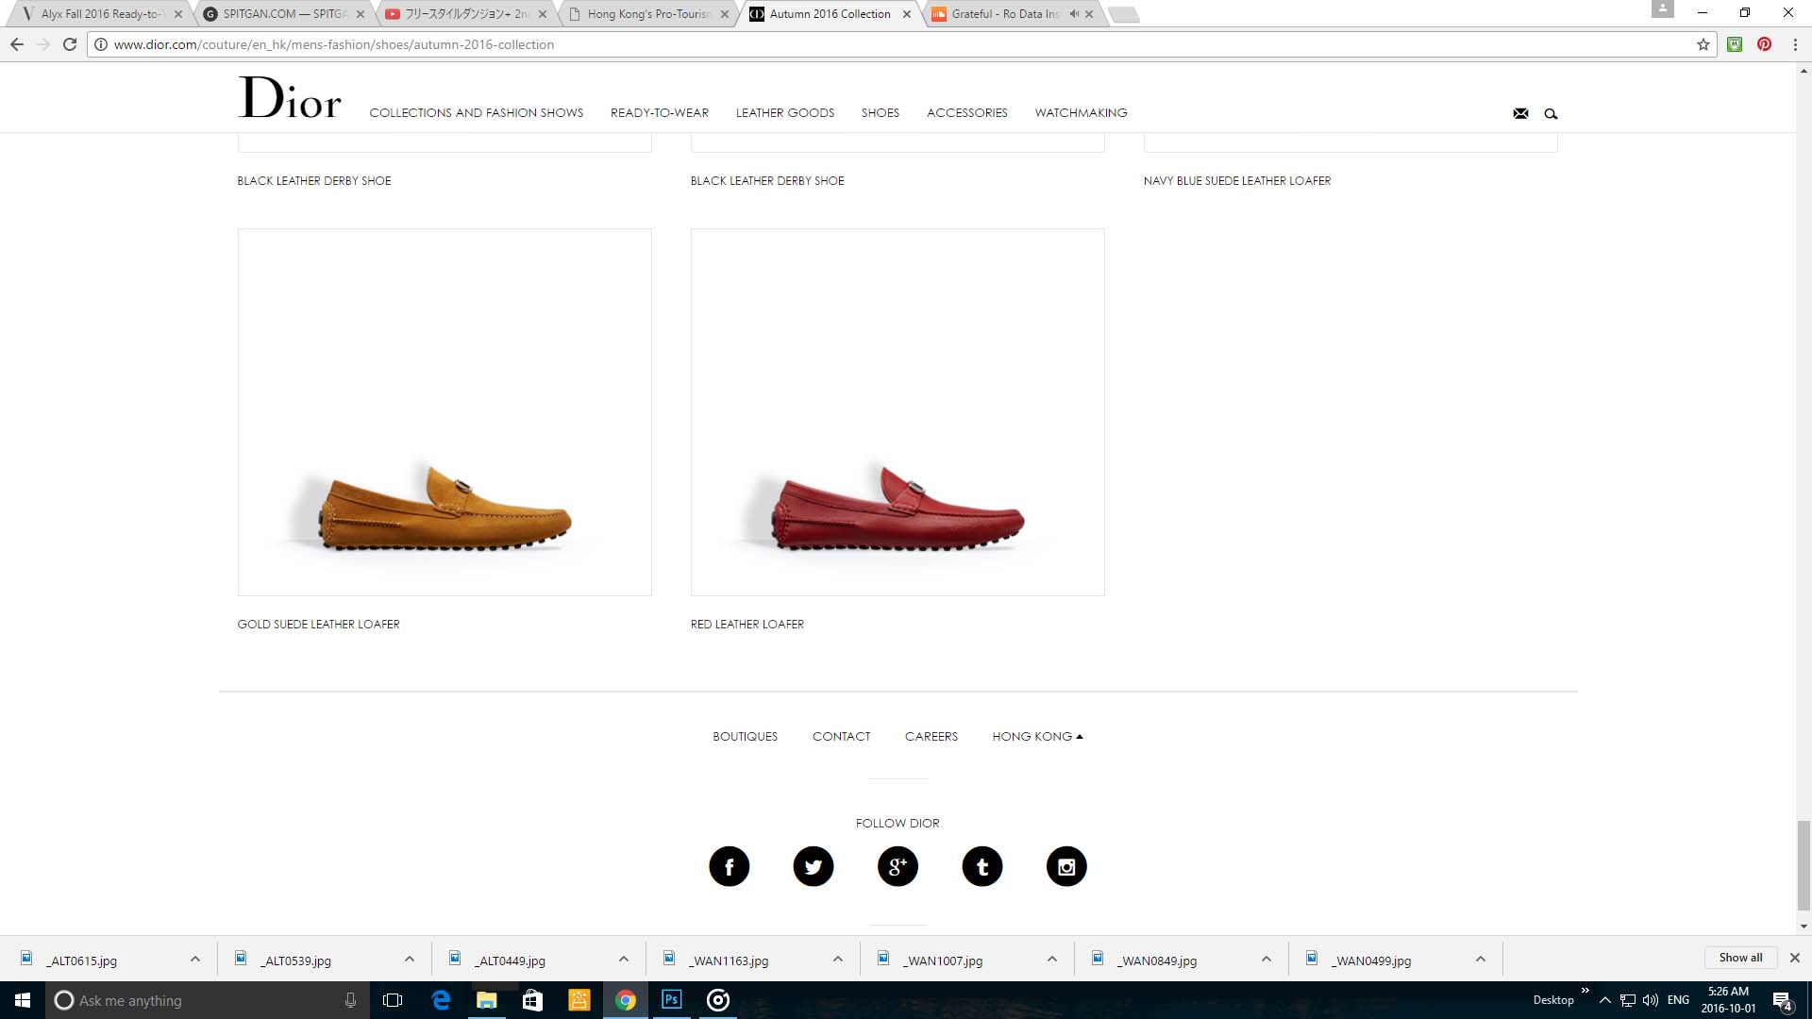Click the newsletter envelope icon

coord(1520,113)
